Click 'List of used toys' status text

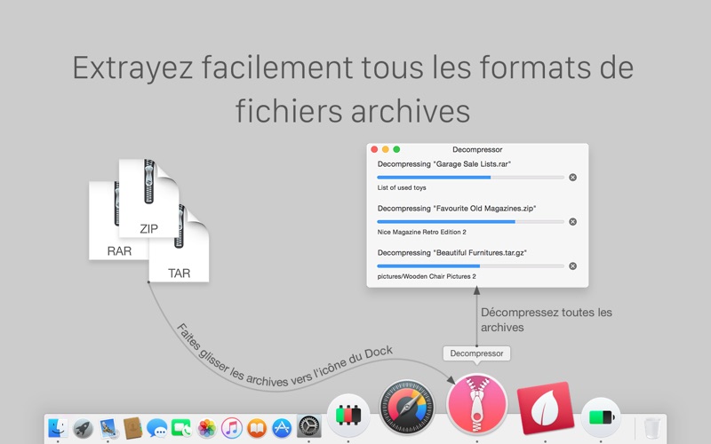402,187
